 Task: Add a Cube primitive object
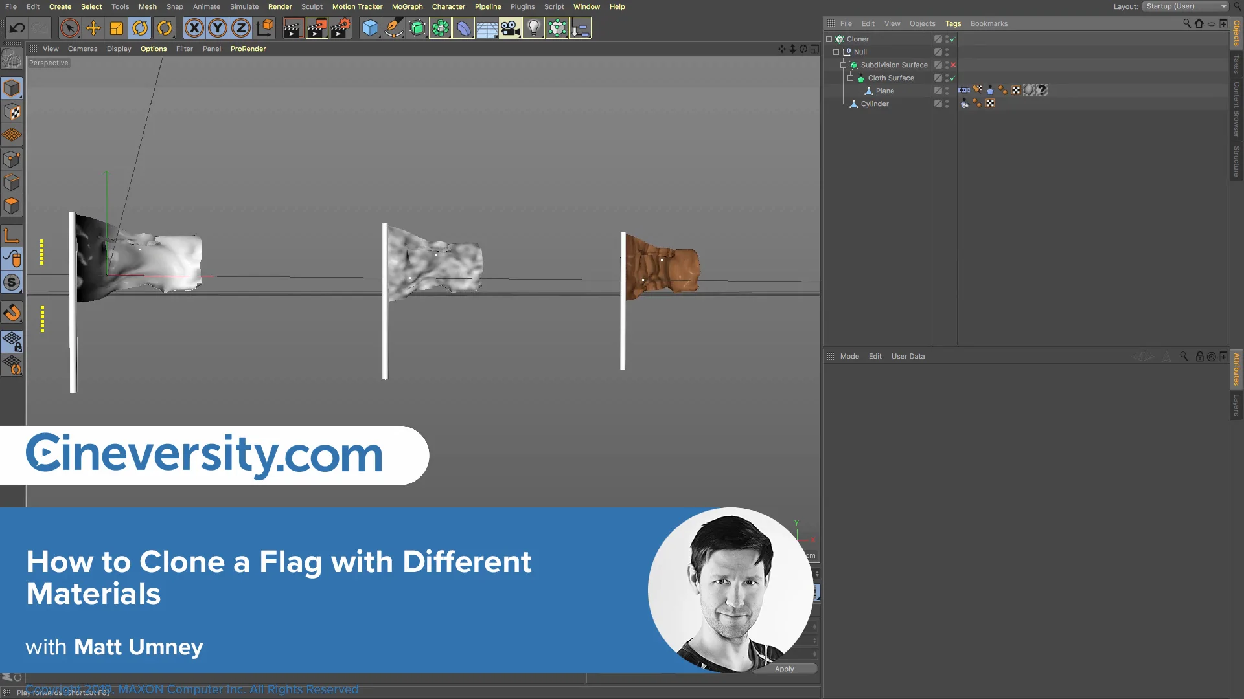point(370,28)
